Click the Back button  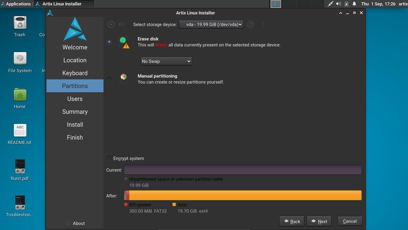coord(292,221)
